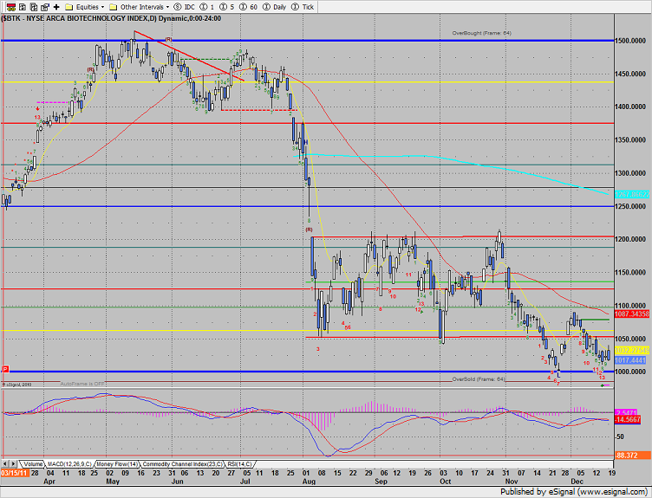652x498 pixels.
Task: Click the page settings toolbar icon
Action: 45,7
